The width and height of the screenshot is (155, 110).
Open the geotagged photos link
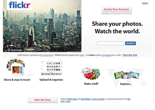coord(106,55)
